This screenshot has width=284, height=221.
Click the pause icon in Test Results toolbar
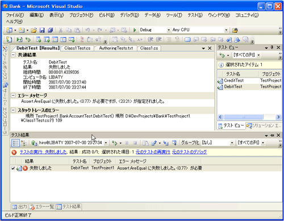coord(127,143)
